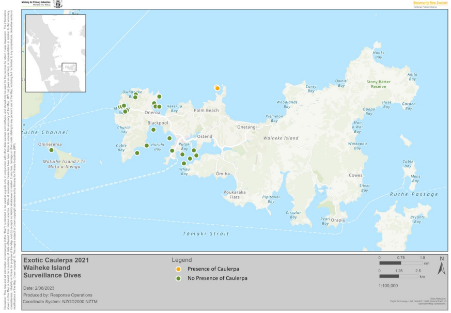Click the 1:100,000 scale ratio text
Viewport: 451px width, 313px height.
pos(388,286)
